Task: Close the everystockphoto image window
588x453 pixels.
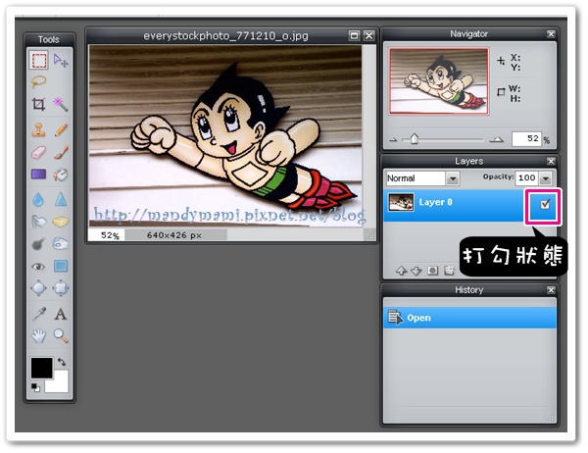Action: (369, 35)
